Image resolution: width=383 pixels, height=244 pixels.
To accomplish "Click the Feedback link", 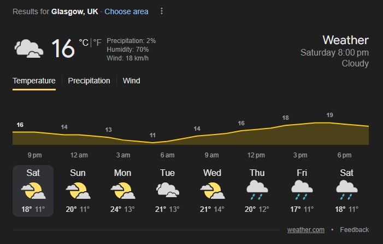I will 354,230.
